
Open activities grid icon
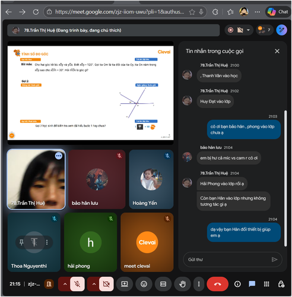266,284
